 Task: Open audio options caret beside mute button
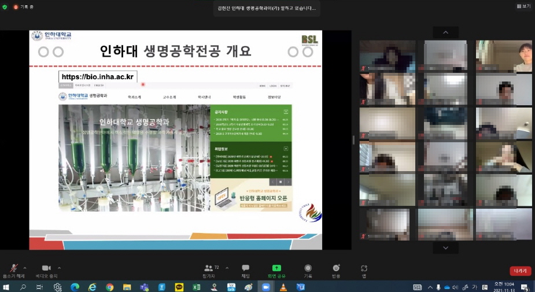coord(24,268)
